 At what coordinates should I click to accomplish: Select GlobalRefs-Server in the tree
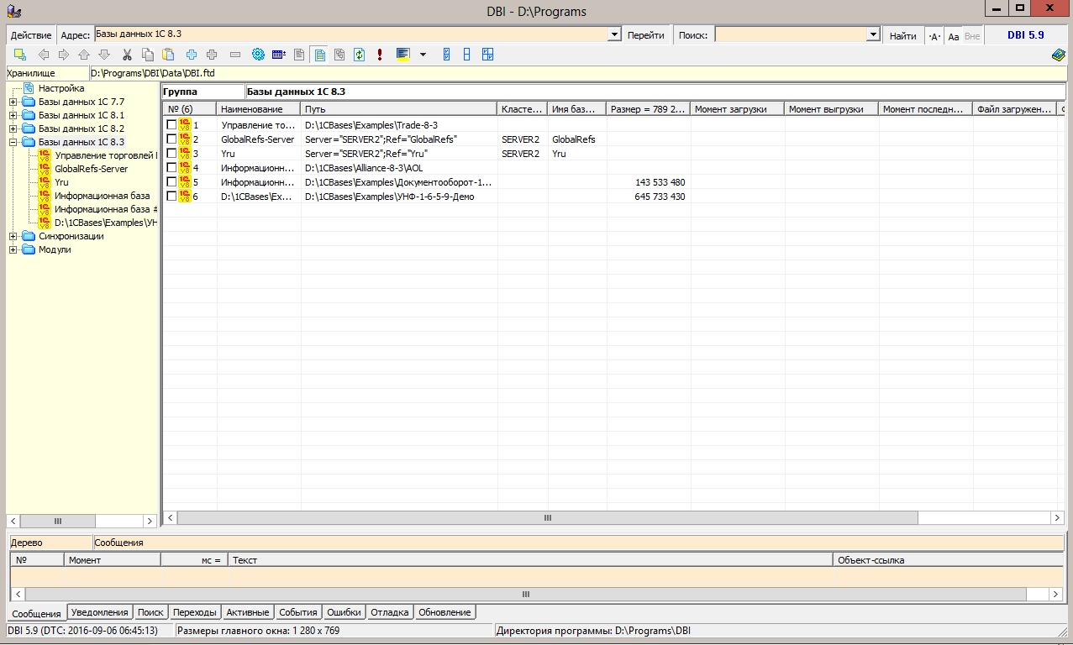[x=92, y=169]
